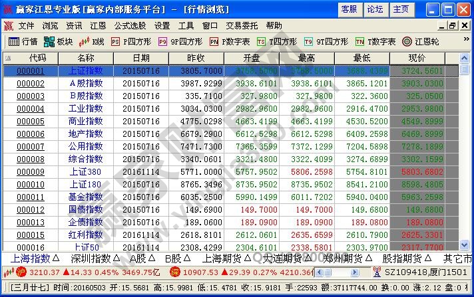
Task: Expand the 上海期货 tab list
Action: pos(248,258)
